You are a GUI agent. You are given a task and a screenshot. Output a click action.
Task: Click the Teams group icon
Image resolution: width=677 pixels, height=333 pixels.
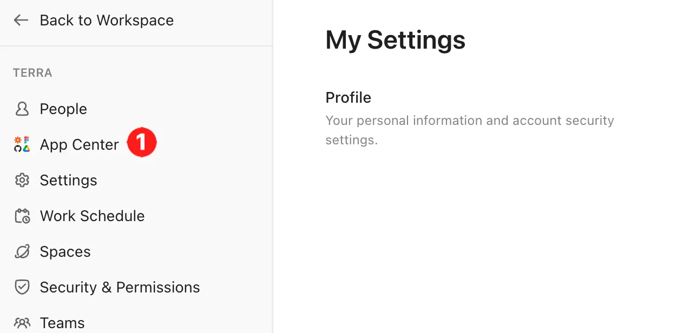[22, 322]
